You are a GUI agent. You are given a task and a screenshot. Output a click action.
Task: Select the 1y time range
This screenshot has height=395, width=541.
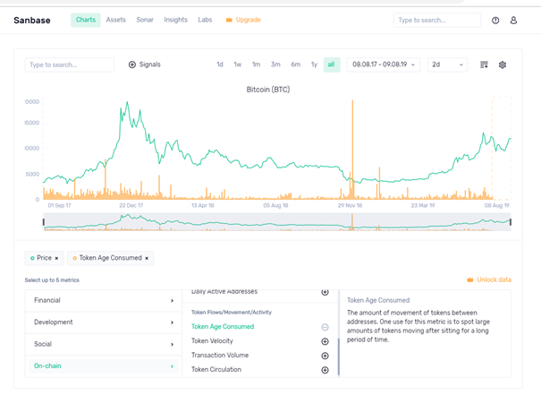click(x=314, y=64)
